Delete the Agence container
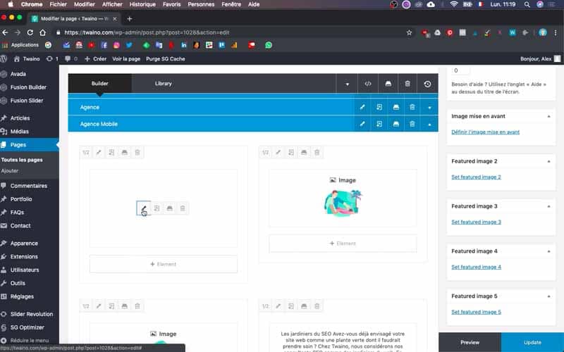Image resolution: width=564 pixels, height=352 pixels. [x=412, y=107]
